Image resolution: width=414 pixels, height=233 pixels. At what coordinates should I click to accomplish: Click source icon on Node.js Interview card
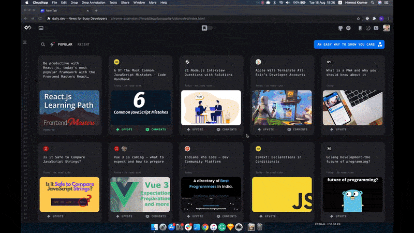click(187, 62)
